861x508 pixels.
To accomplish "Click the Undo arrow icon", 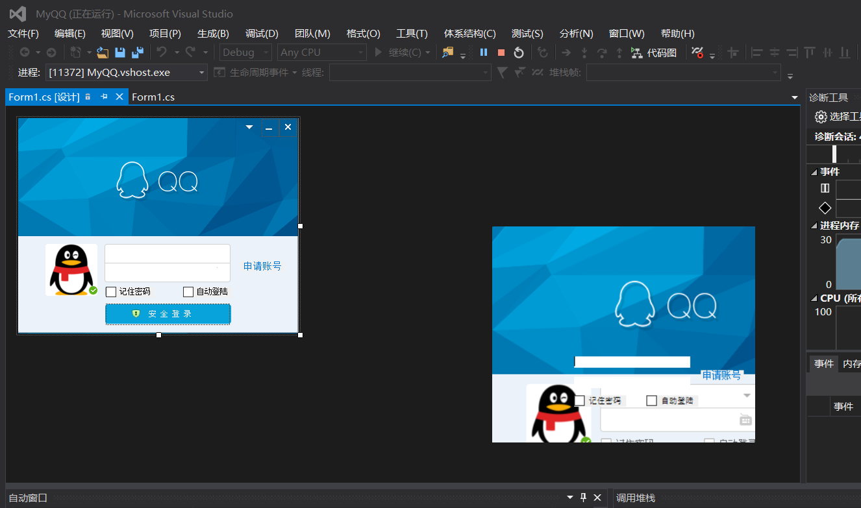I will (x=162, y=53).
